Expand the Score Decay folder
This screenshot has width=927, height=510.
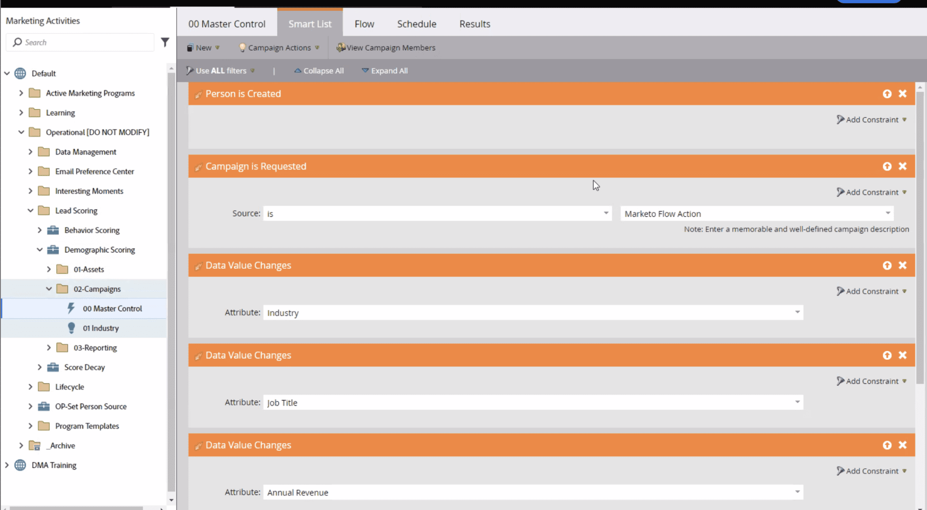pyautogui.click(x=40, y=367)
